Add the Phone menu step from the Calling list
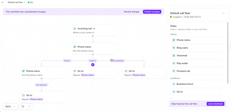Viewport: 231px width, 112px height. tap(197, 40)
